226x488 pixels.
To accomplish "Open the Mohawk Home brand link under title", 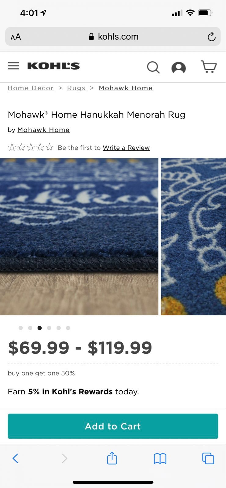I will [43, 130].
